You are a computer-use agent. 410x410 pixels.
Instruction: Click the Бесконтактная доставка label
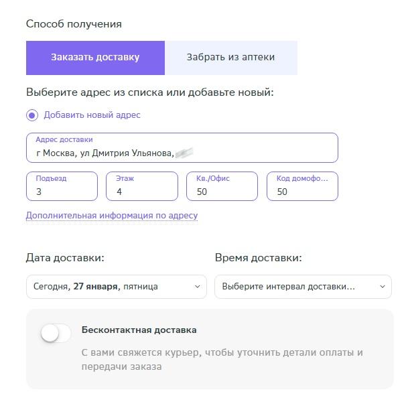(x=139, y=330)
